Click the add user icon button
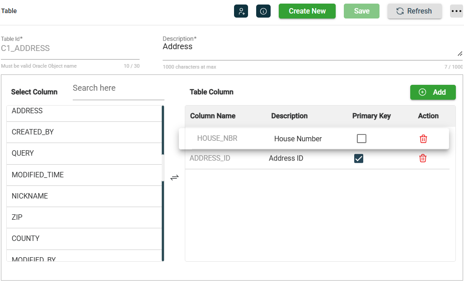This screenshot has width=464, height=282. point(241,11)
